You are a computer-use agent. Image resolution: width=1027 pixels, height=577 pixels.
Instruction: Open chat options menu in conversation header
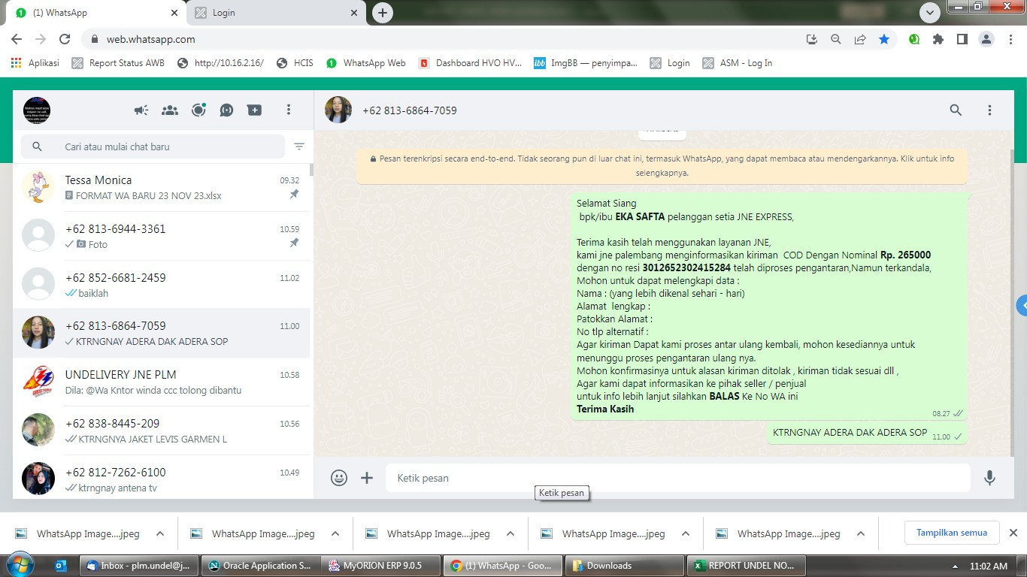989,110
